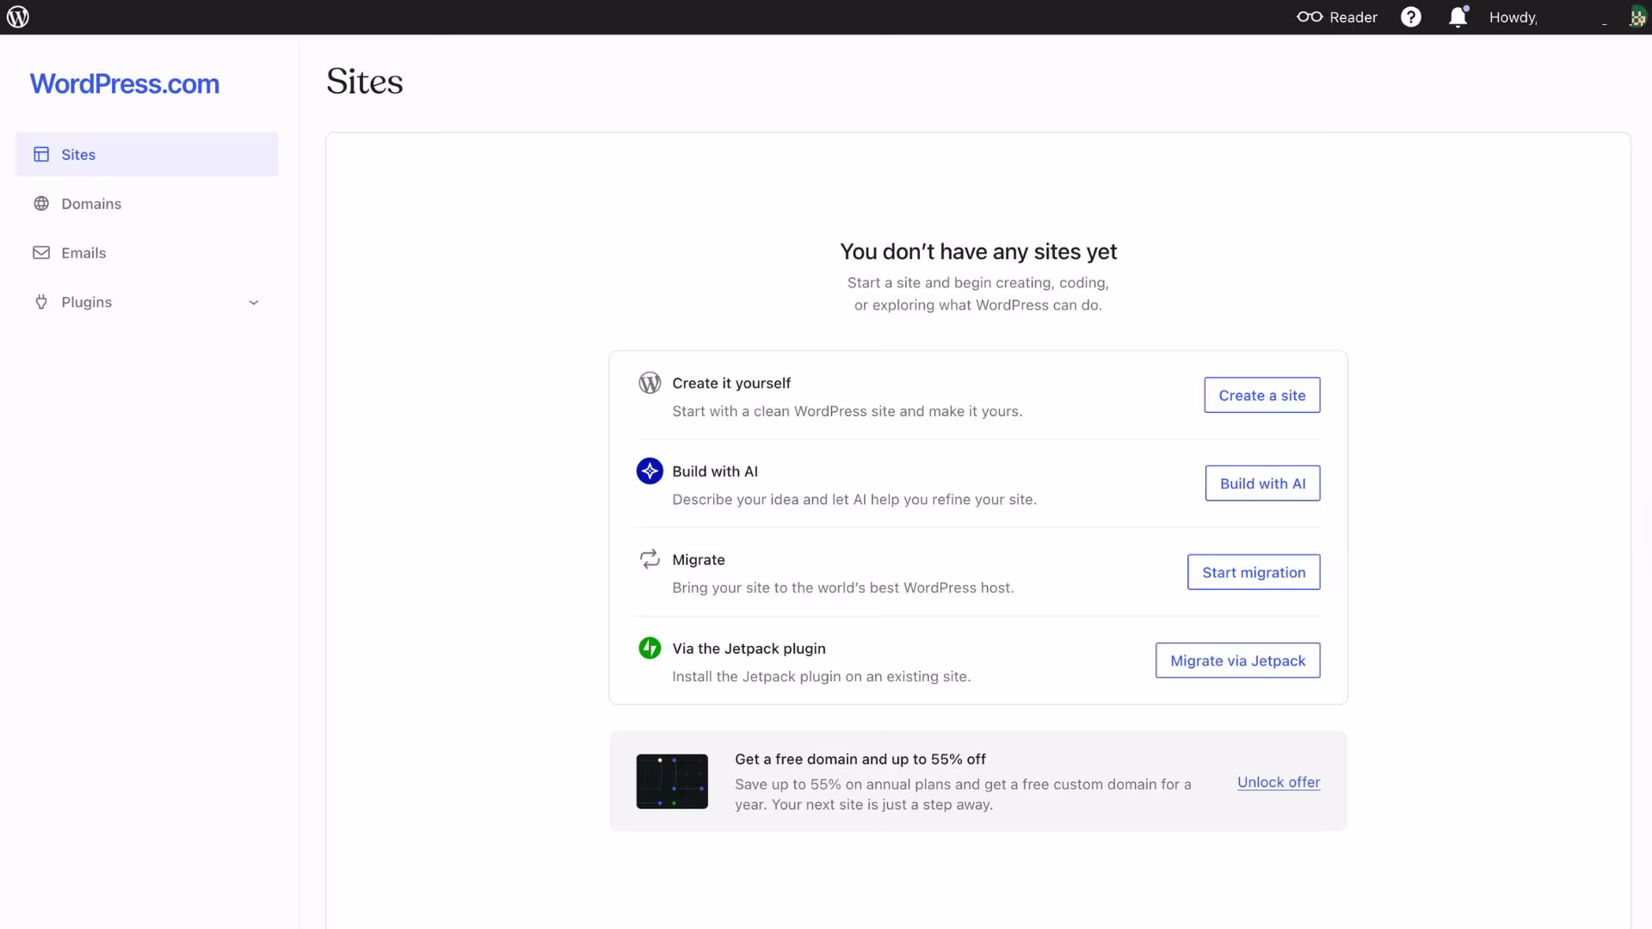The width and height of the screenshot is (1652, 929).
Task: Click the Create a site button
Action: pyautogui.click(x=1262, y=396)
